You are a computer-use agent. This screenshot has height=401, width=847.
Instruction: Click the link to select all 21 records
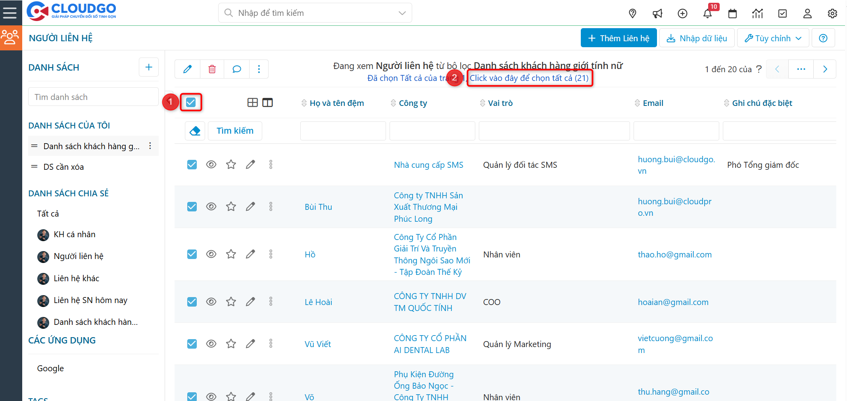click(x=529, y=78)
